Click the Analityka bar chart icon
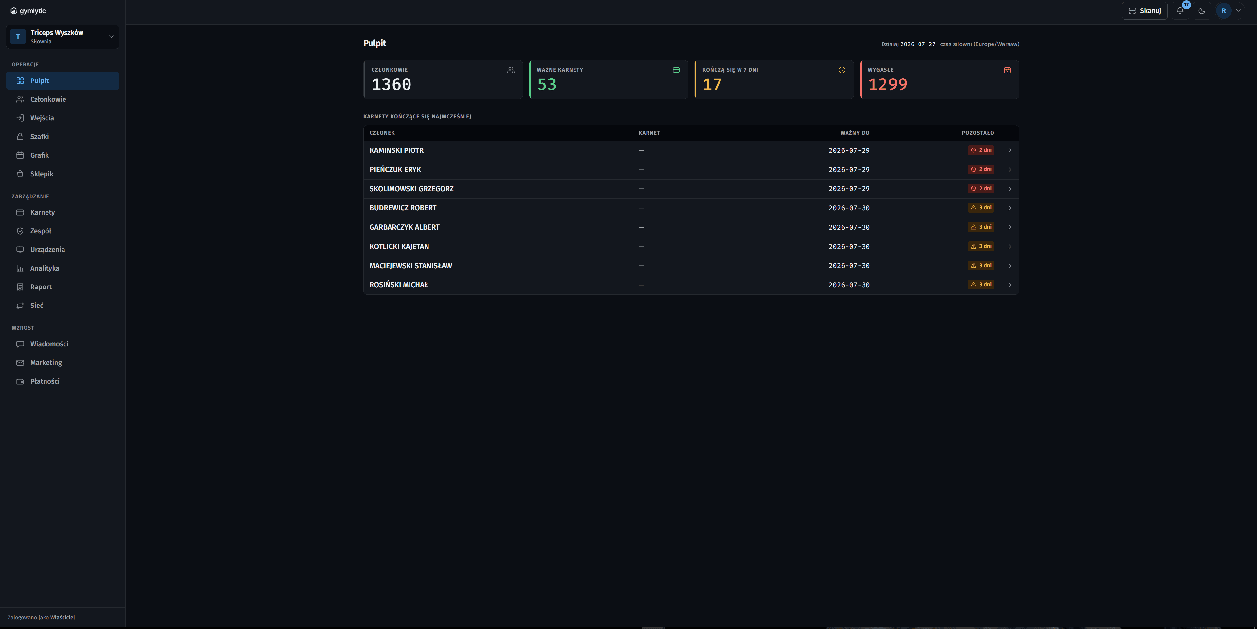 click(20, 268)
